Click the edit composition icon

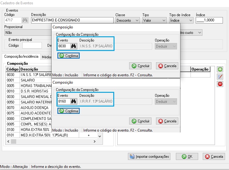tap(220, 77)
